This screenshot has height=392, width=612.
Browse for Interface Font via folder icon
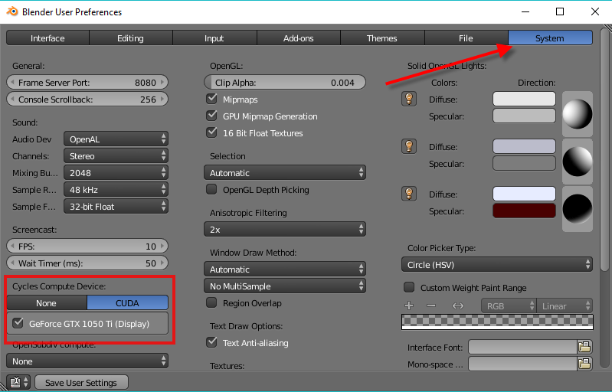pos(585,348)
